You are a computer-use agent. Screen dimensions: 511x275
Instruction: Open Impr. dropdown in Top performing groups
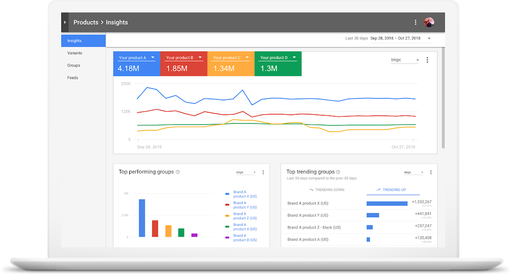tap(246, 173)
